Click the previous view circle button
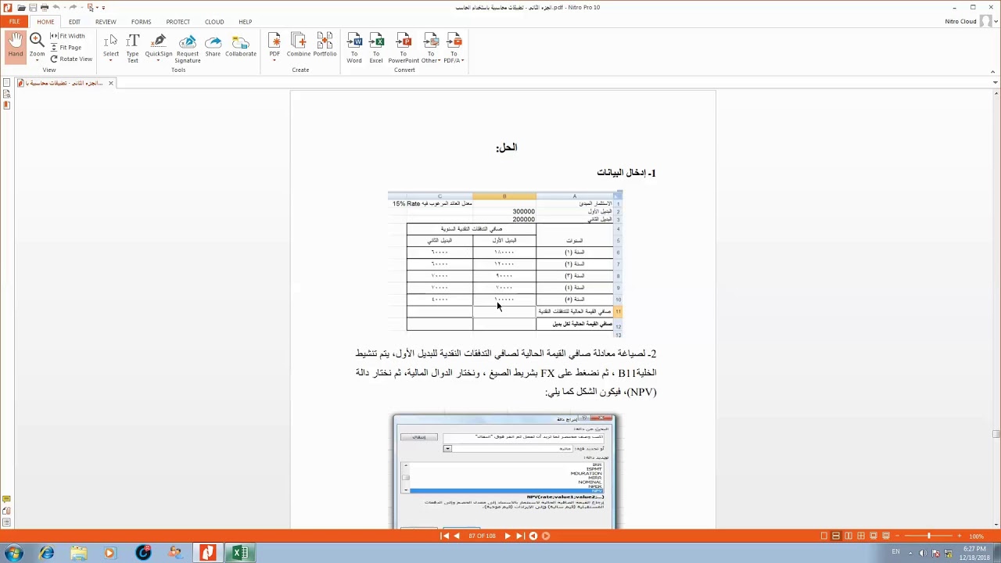1001x563 pixels. tap(533, 536)
